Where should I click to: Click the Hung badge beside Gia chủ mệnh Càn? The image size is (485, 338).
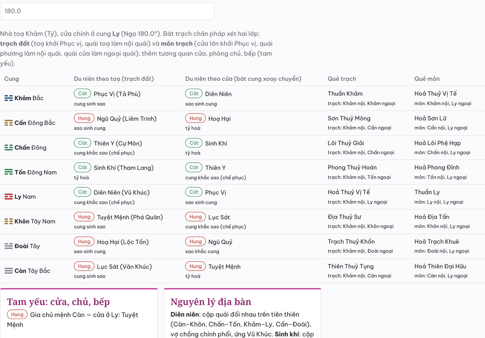point(17,315)
